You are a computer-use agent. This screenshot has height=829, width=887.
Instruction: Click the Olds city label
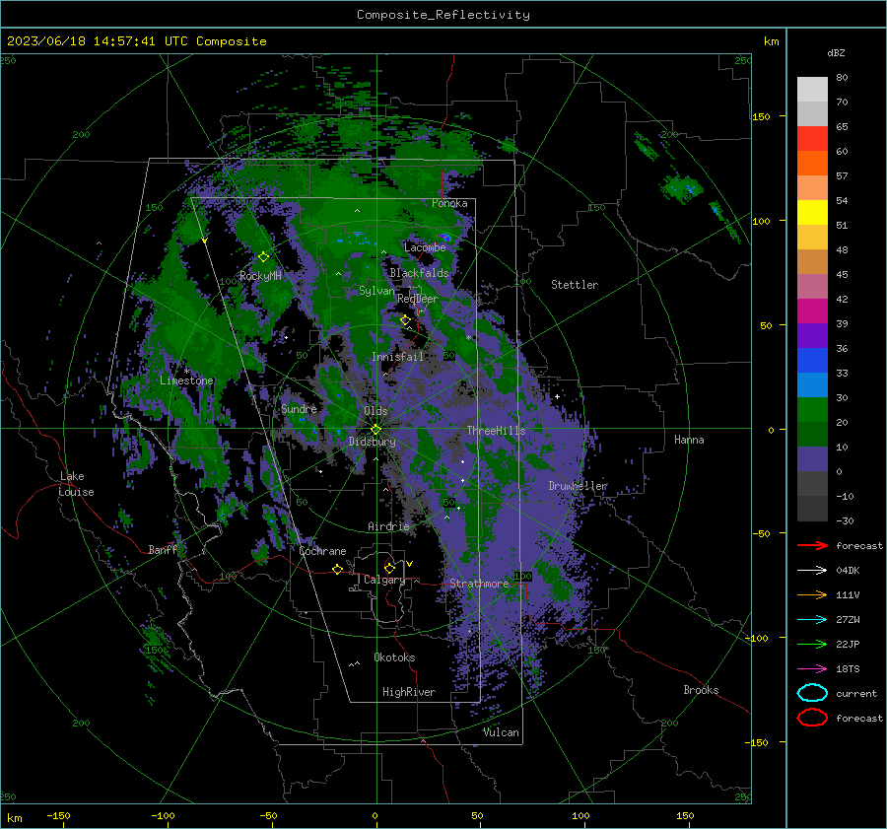coord(375,411)
